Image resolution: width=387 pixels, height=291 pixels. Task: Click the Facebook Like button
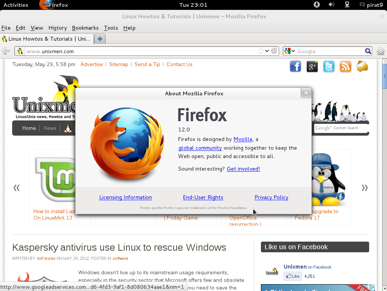click(293, 276)
